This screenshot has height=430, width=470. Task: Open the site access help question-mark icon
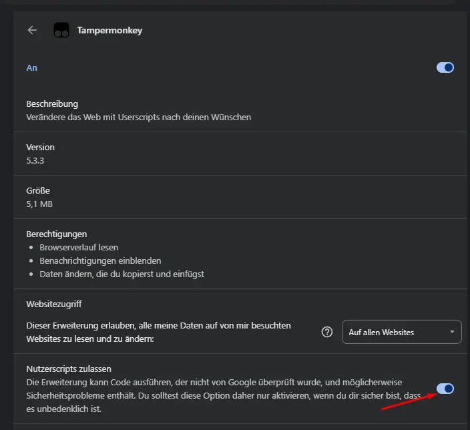(327, 332)
